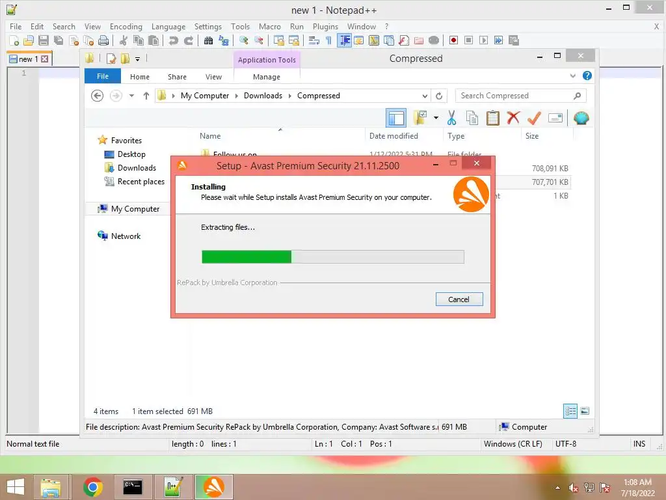Click the Cut scissors icon in Notepad++ toolbar
Image resolution: width=666 pixels, height=500 pixels.
pos(124,40)
